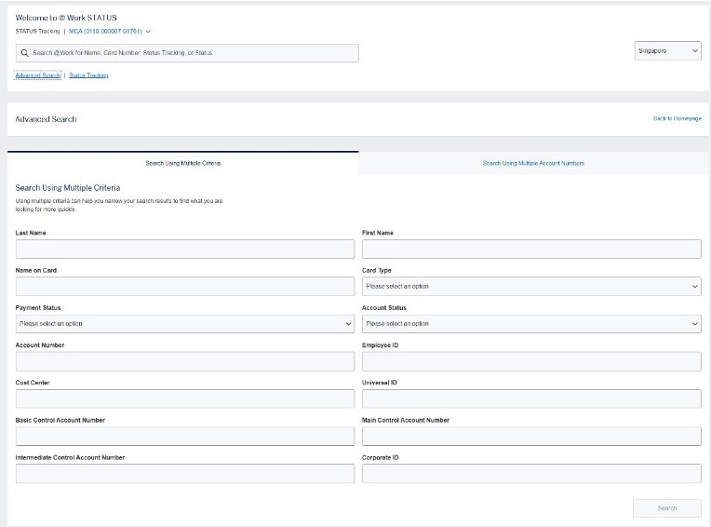Expand the MCA account chevron
711x527 pixels.
coord(149,32)
